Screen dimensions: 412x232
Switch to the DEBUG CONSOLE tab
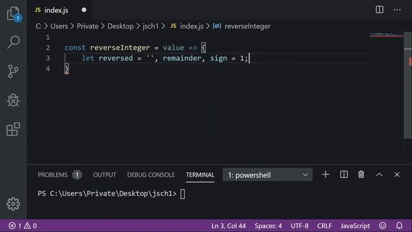151,175
